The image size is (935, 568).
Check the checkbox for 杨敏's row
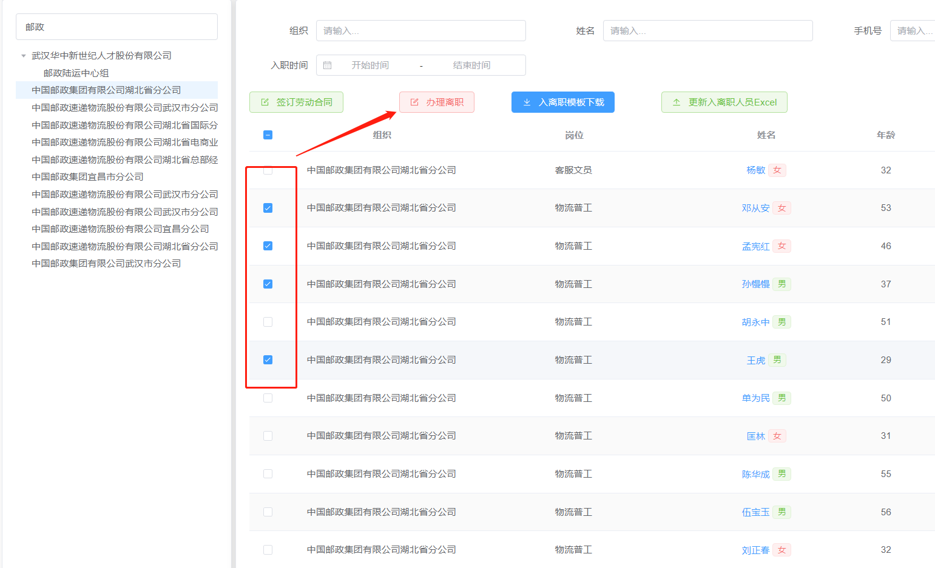pos(268,170)
